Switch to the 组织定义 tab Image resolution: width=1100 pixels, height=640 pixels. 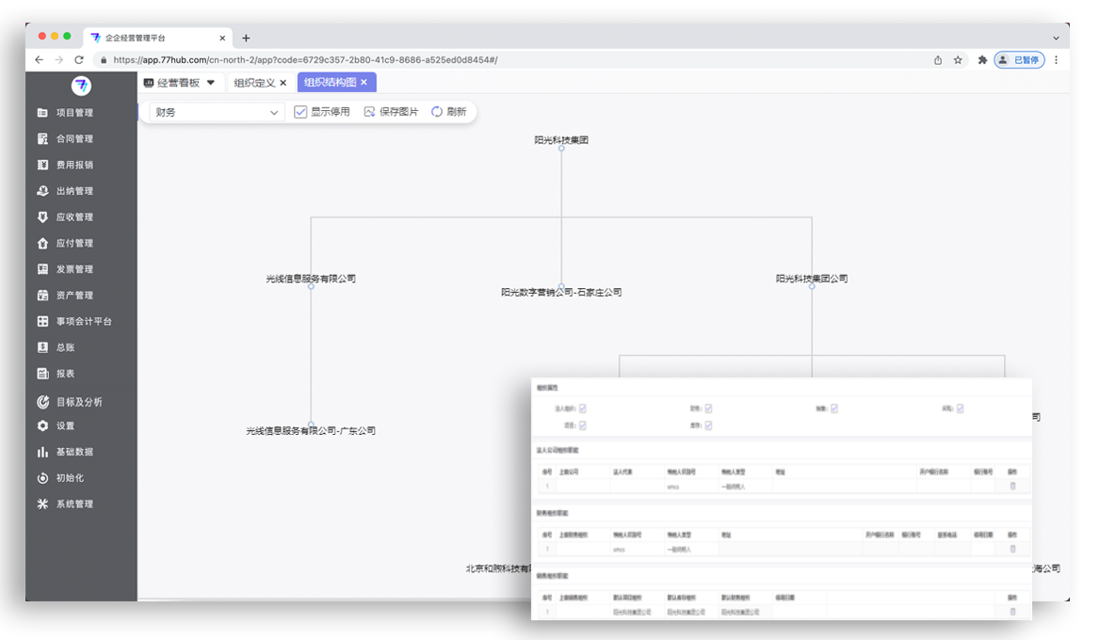(254, 83)
